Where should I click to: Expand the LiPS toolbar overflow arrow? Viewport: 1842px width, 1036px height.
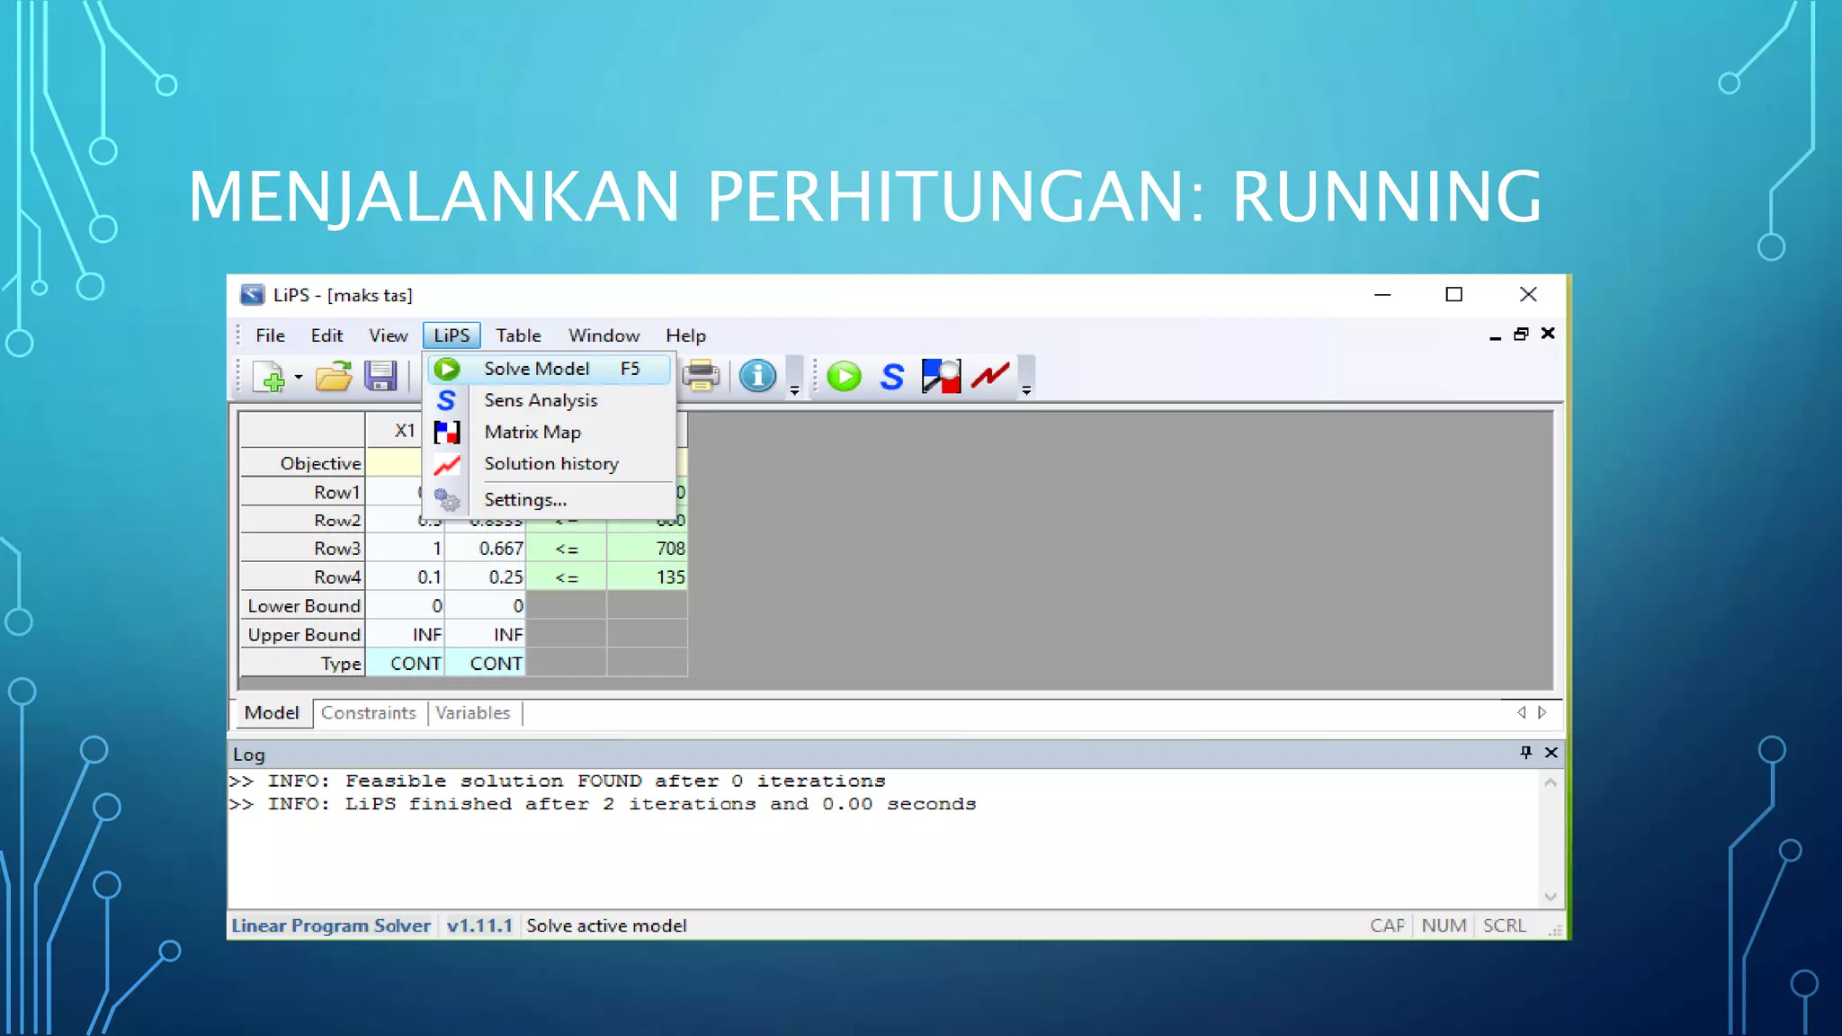pyautogui.click(x=1026, y=390)
